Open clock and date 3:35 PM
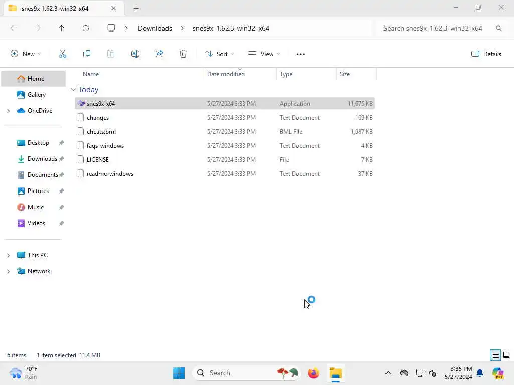This screenshot has width=514, height=385. 458,373
